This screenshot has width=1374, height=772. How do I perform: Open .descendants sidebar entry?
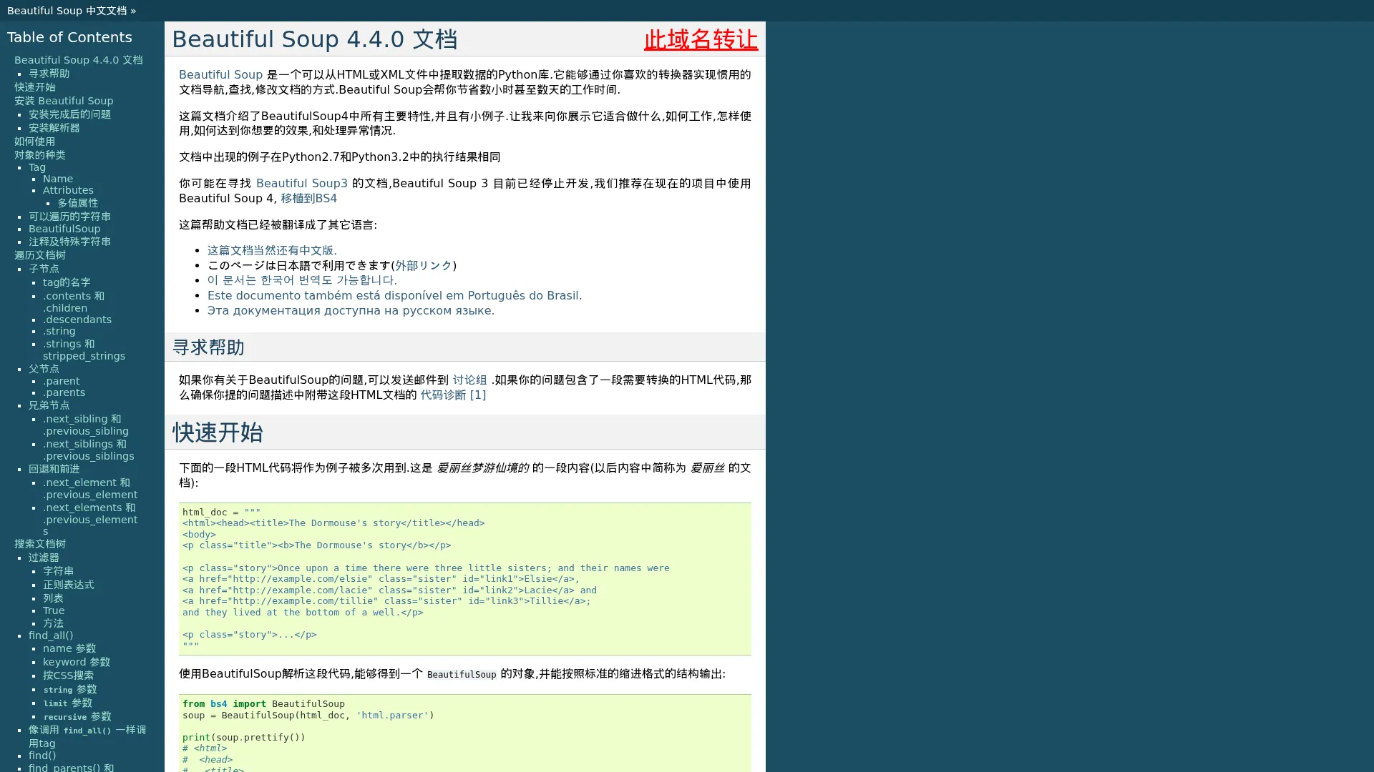tap(77, 320)
